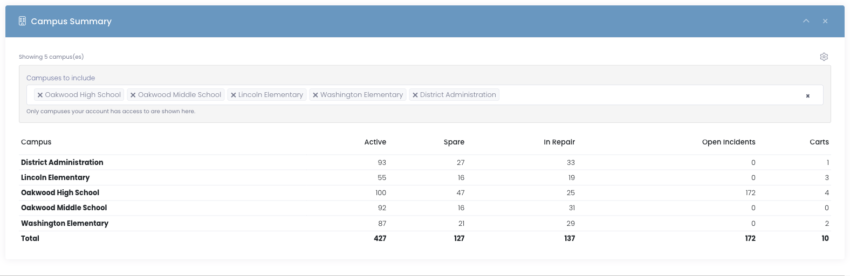
Task: Remove Washington Elementary tag
Action: (316, 95)
